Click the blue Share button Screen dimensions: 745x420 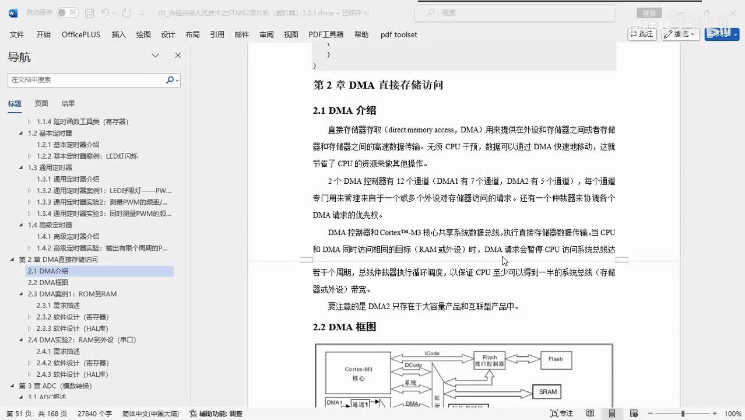tap(722, 34)
